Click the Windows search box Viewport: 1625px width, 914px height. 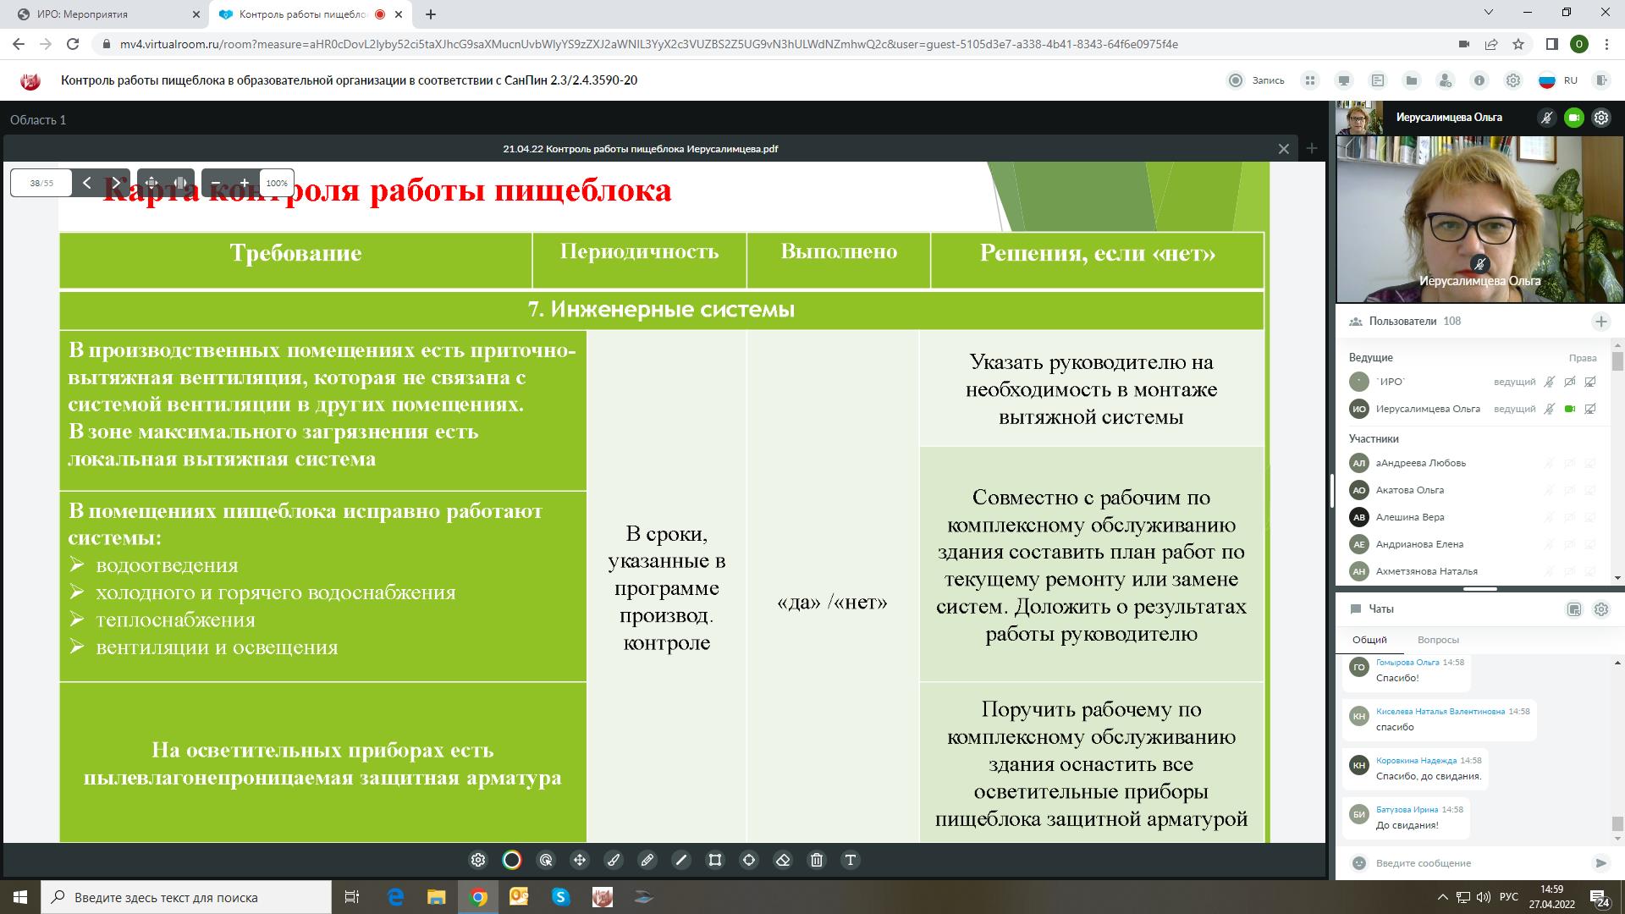186,897
